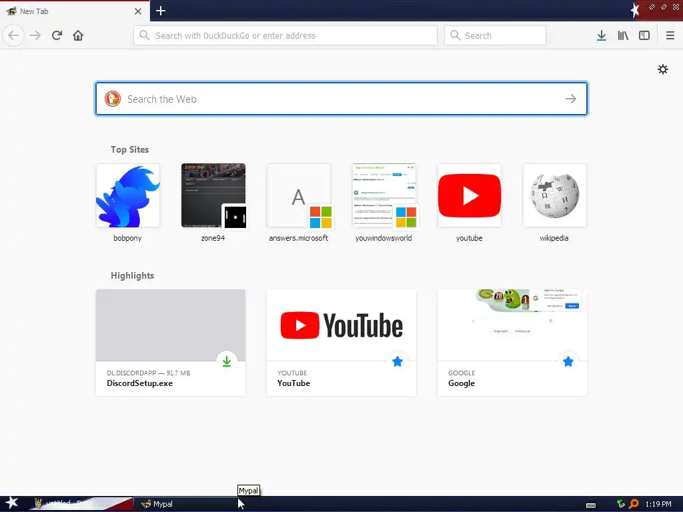
Task: Click the star Start button on taskbar
Action: tap(11, 503)
